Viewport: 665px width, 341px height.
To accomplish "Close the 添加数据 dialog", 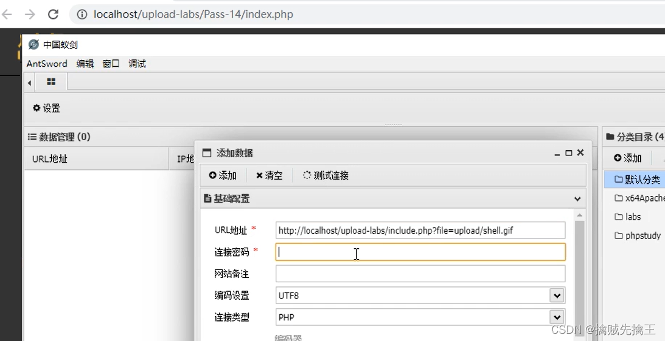I will [580, 152].
